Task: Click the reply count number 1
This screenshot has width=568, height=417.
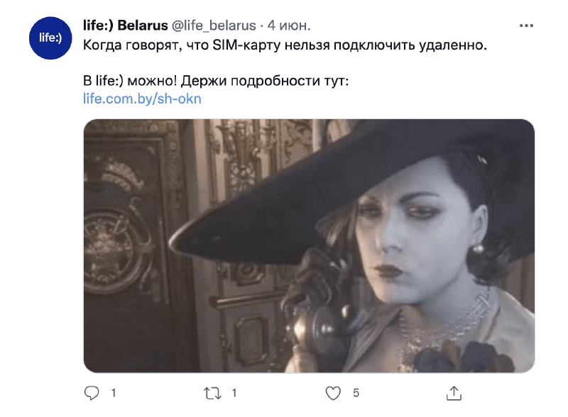Action: tap(114, 393)
